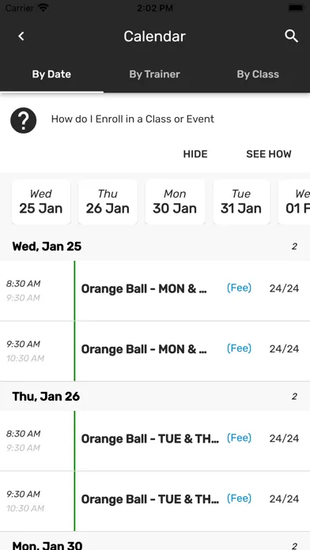Tap the Fee link on the Wed 8:30 AM class
Image resolution: width=310 pixels, height=550 pixels.
coord(239,288)
